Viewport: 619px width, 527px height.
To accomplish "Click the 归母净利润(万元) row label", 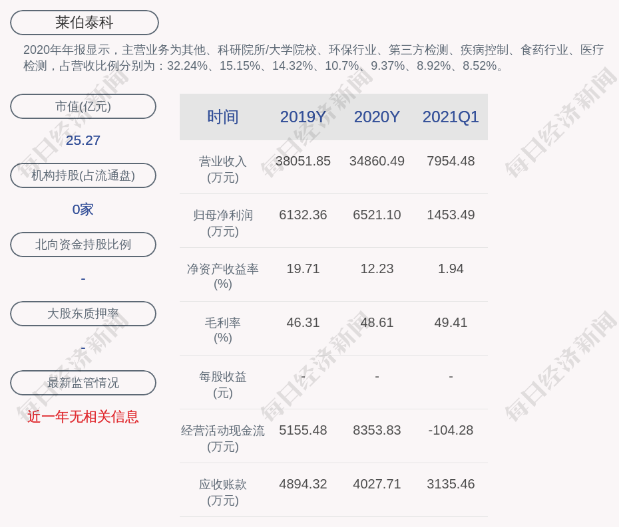I will click(223, 223).
